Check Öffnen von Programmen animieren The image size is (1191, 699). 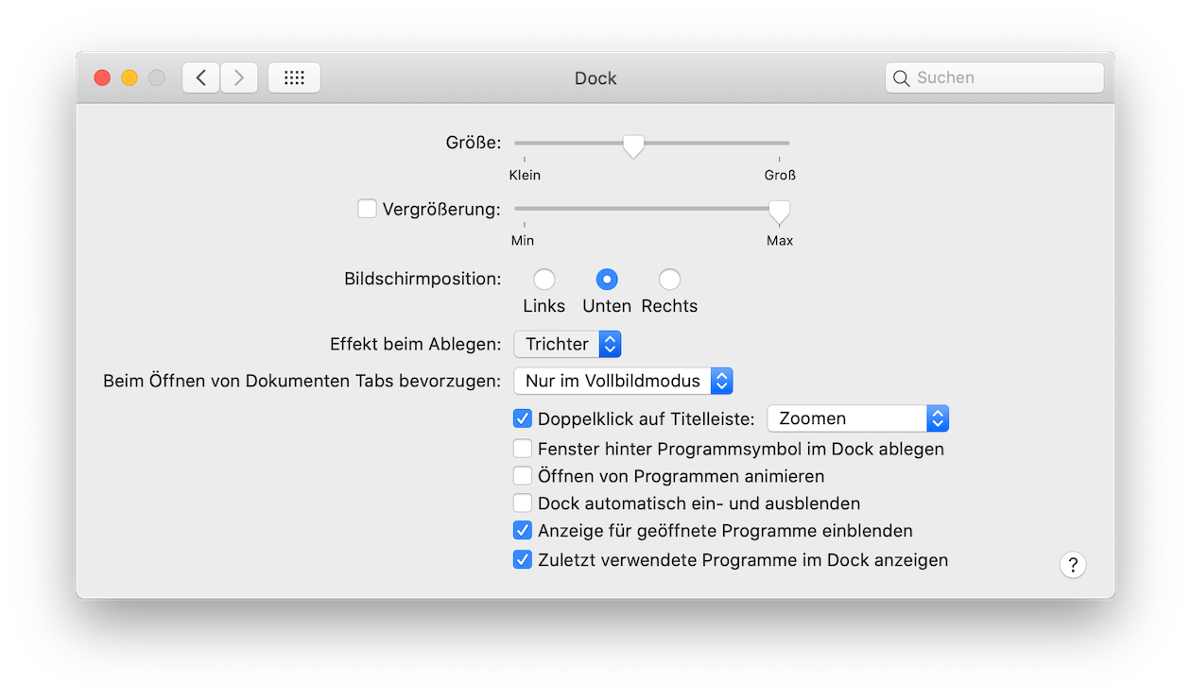pyautogui.click(x=523, y=476)
